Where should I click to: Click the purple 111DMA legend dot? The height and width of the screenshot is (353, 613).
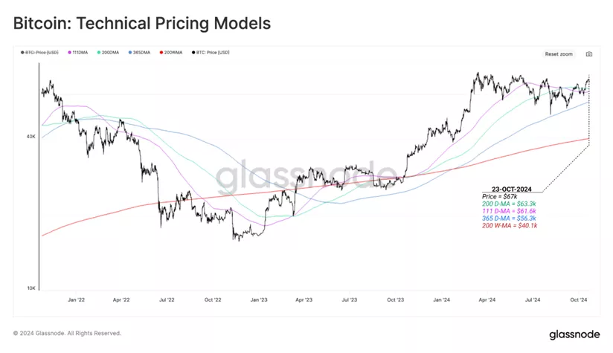70,52
